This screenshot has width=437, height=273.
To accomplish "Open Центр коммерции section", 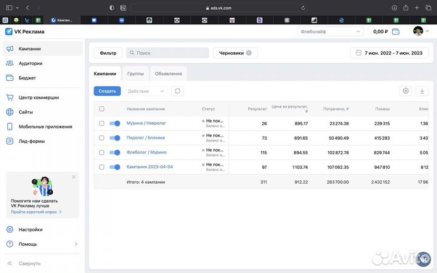I will point(39,97).
